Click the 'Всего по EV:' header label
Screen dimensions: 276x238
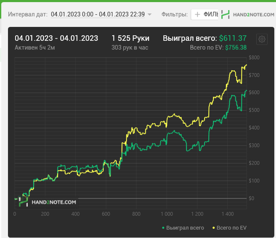207,48
